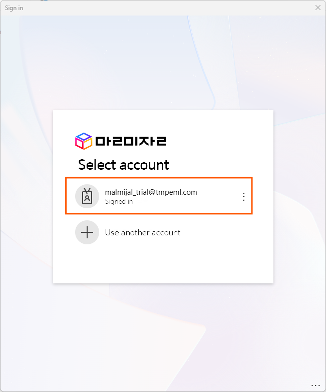The image size is (326, 392).
Task: Click the background above the account card
Action: click(163, 63)
